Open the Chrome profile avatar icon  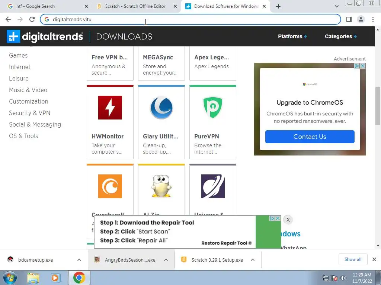[x=361, y=19]
